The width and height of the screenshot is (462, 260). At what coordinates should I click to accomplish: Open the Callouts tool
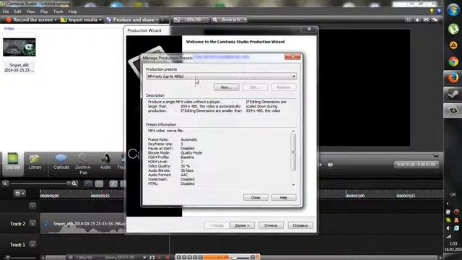click(61, 162)
